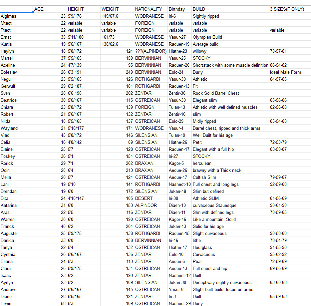Select the NATIONALITY column header cell
311x306 pixels.
pos(151,9)
